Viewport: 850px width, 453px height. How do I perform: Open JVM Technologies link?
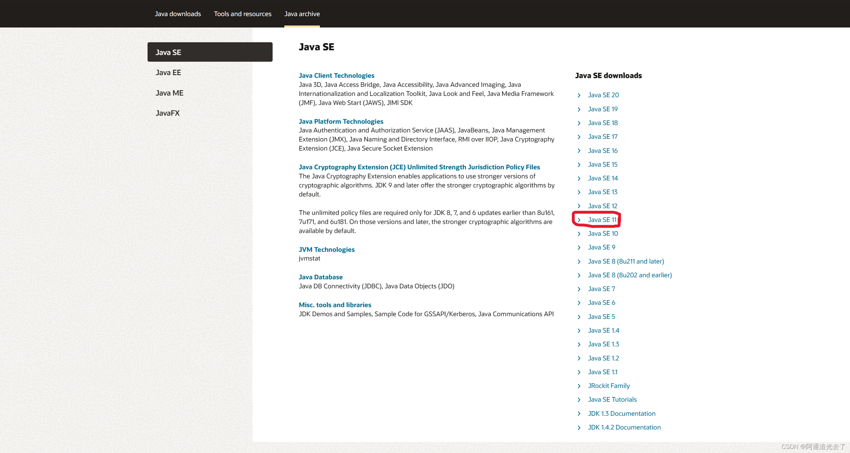[x=327, y=249]
